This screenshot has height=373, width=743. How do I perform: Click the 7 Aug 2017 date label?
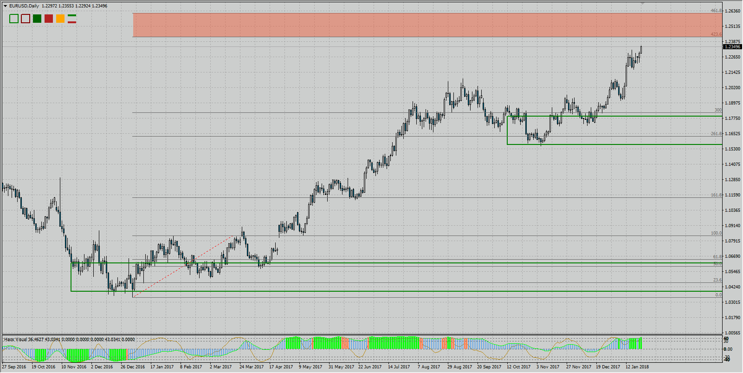(429, 367)
